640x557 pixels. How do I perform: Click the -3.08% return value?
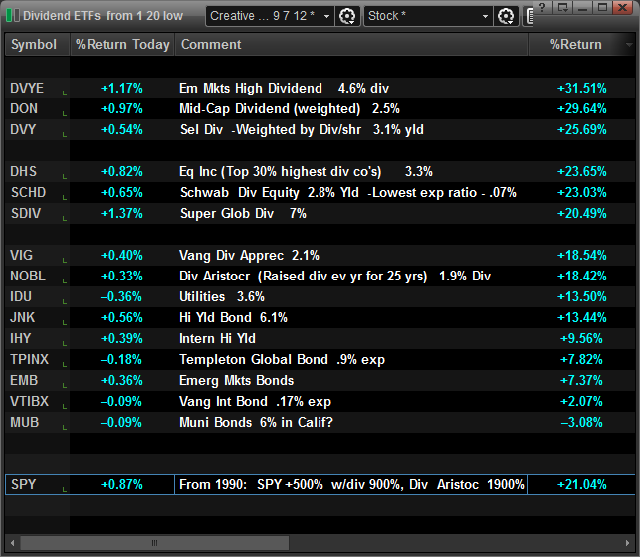click(582, 422)
